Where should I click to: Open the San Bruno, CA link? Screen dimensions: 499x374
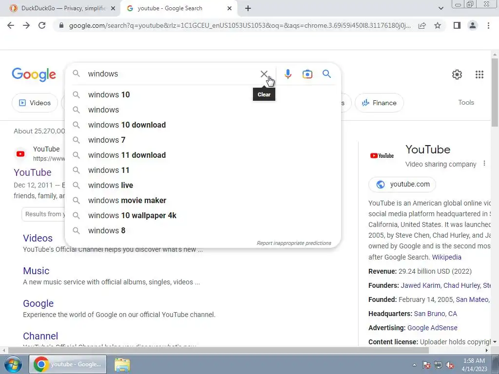(x=435, y=314)
